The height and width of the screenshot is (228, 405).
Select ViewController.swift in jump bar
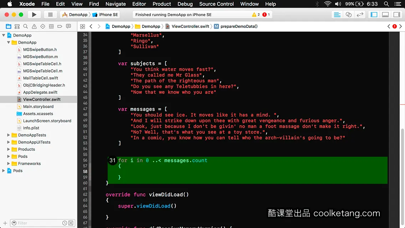[187, 26]
